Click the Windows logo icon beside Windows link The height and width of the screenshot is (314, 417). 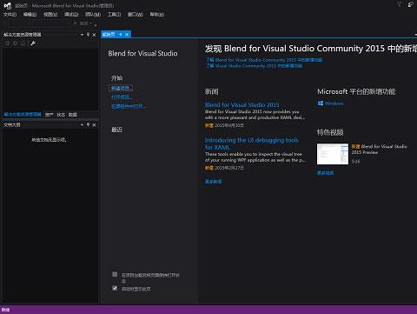(320, 104)
